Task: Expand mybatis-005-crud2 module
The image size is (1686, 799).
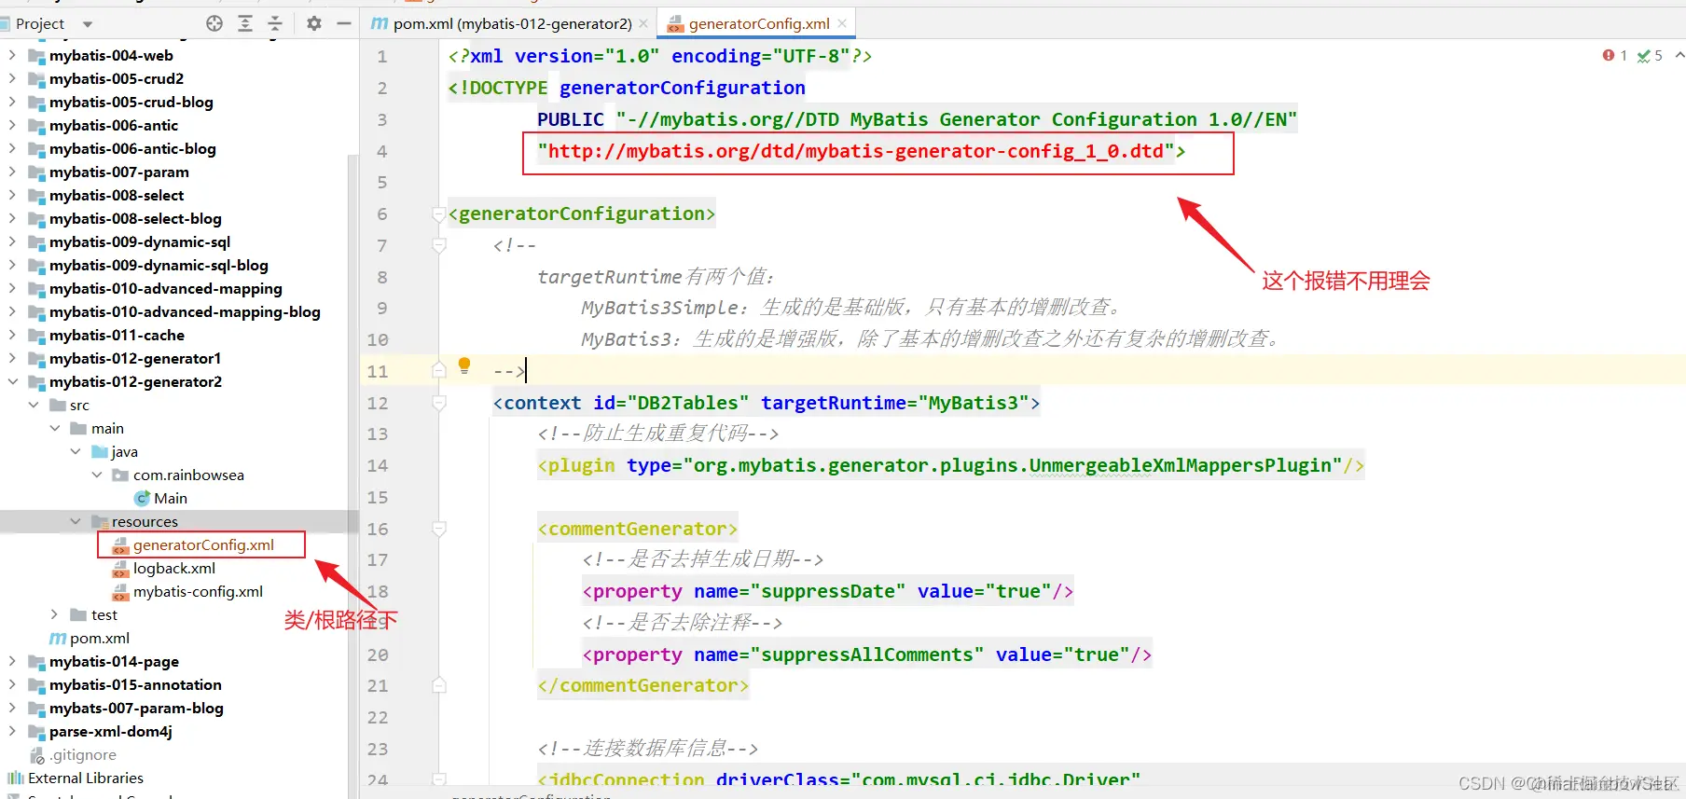Action: (12, 79)
